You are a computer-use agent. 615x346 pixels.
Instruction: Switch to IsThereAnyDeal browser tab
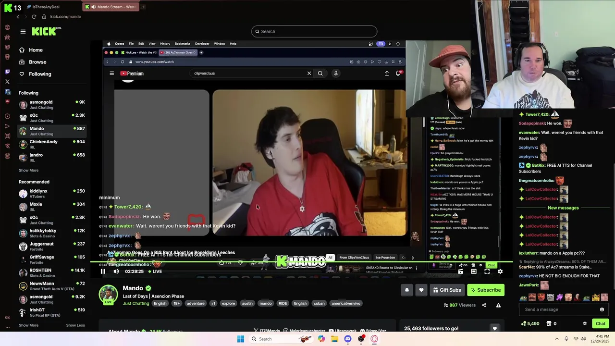tap(43, 7)
